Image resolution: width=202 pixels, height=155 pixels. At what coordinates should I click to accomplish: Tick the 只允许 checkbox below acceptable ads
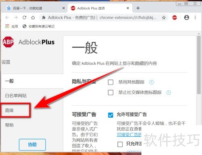120,144
